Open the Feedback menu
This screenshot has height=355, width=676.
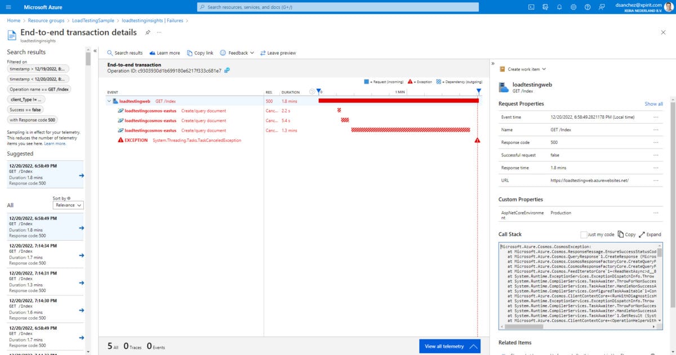click(x=237, y=52)
